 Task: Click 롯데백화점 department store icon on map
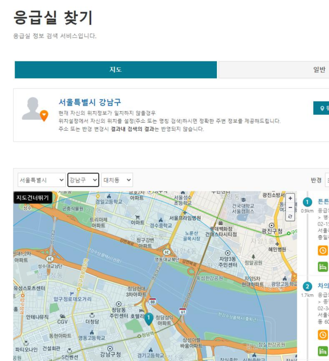tap(220, 223)
